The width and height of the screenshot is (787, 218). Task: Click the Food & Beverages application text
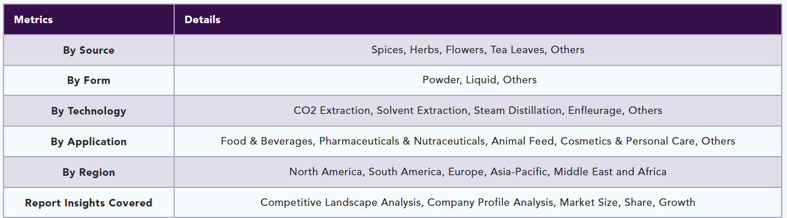click(267, 141)
